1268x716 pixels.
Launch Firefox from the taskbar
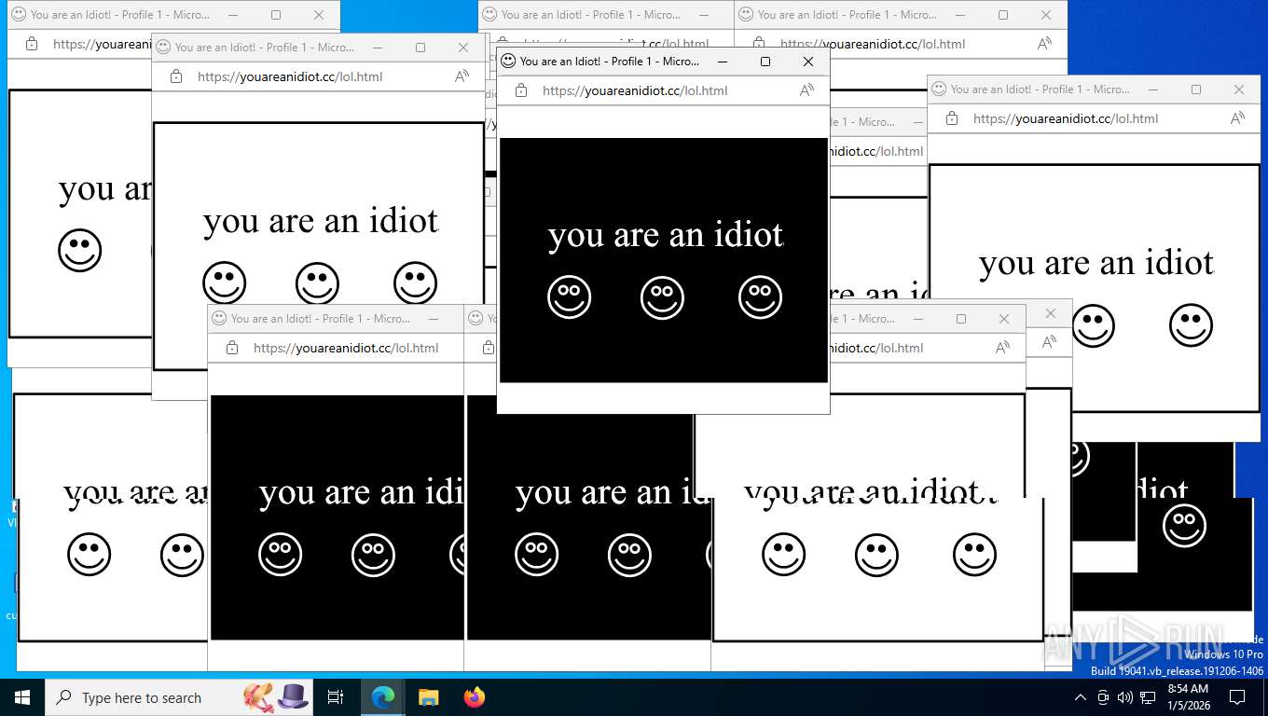tap(475, 697)
